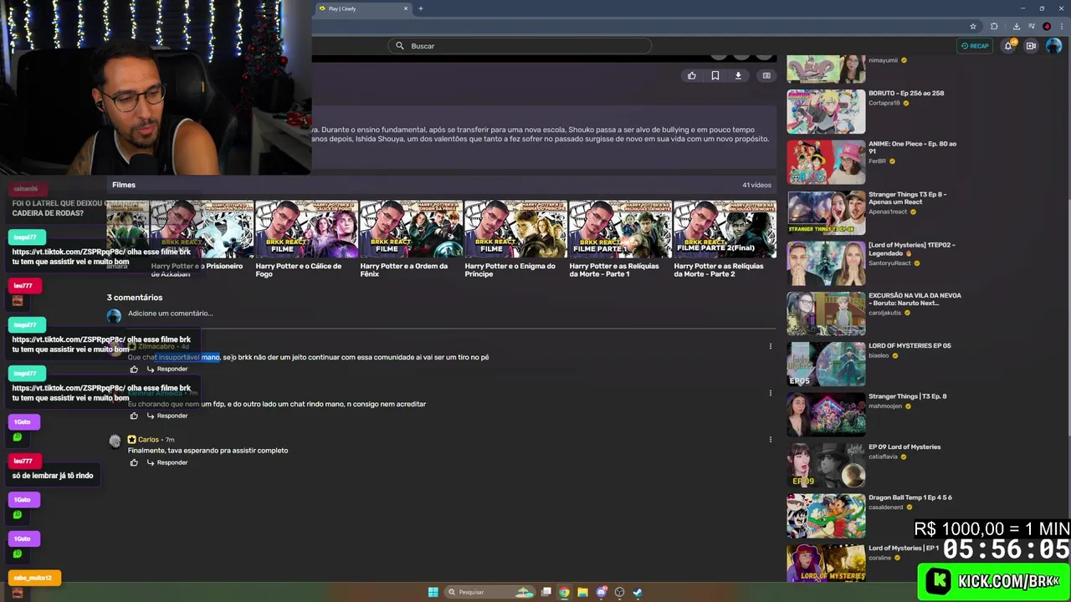This screenshot has width=1071, height=602.
Task: Open Steam from the taskbar
Action: pyautogui.click(x=638, y=592)
